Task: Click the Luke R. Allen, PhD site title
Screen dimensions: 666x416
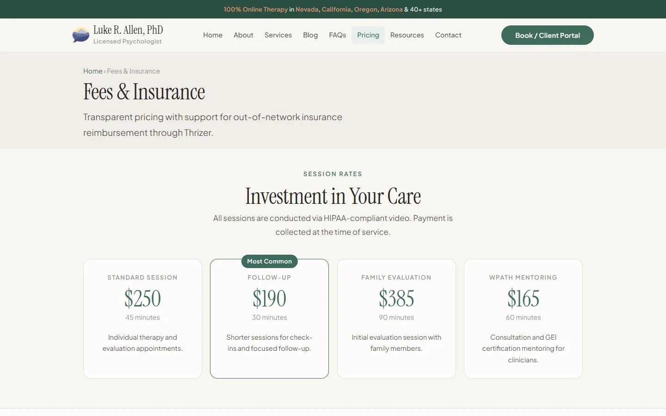Action: 128,30
